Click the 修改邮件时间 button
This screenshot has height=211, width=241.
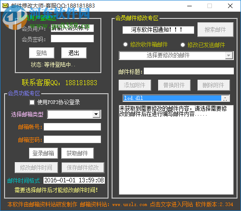pos(36,168)
